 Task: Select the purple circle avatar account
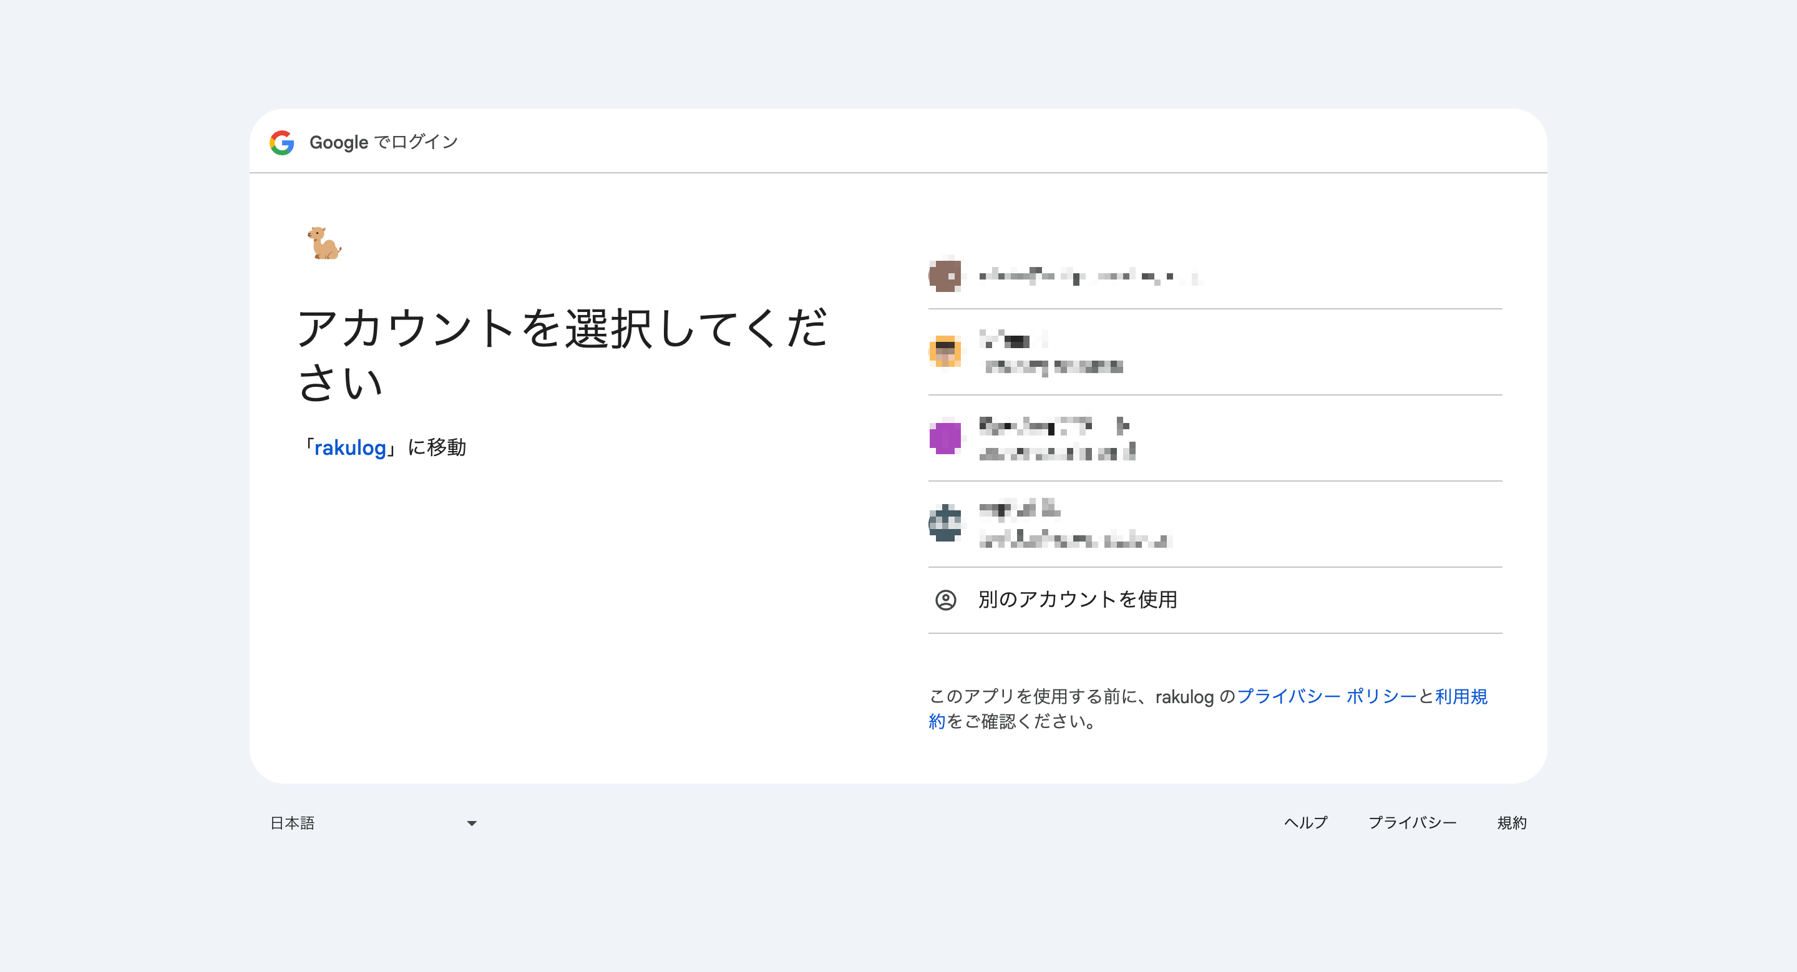945,439
